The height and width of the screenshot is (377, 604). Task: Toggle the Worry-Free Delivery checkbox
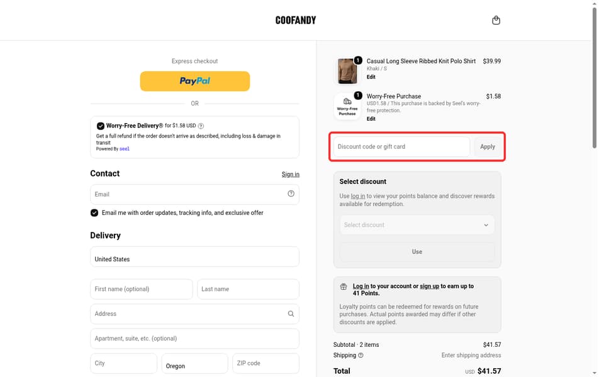point(101,126)
